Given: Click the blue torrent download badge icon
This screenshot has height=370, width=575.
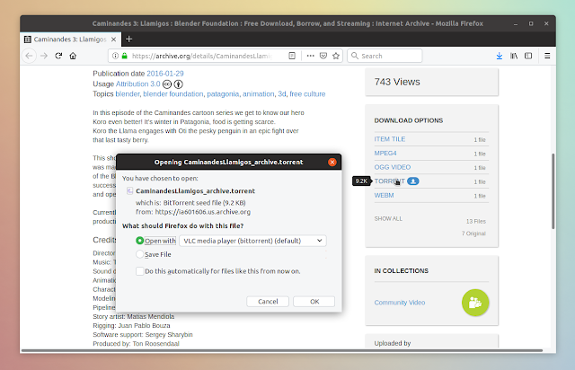Looking at the screenshot, I should point(413,181).
